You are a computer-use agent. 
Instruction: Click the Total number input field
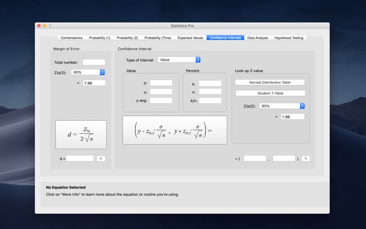click(x=94, y=62)
